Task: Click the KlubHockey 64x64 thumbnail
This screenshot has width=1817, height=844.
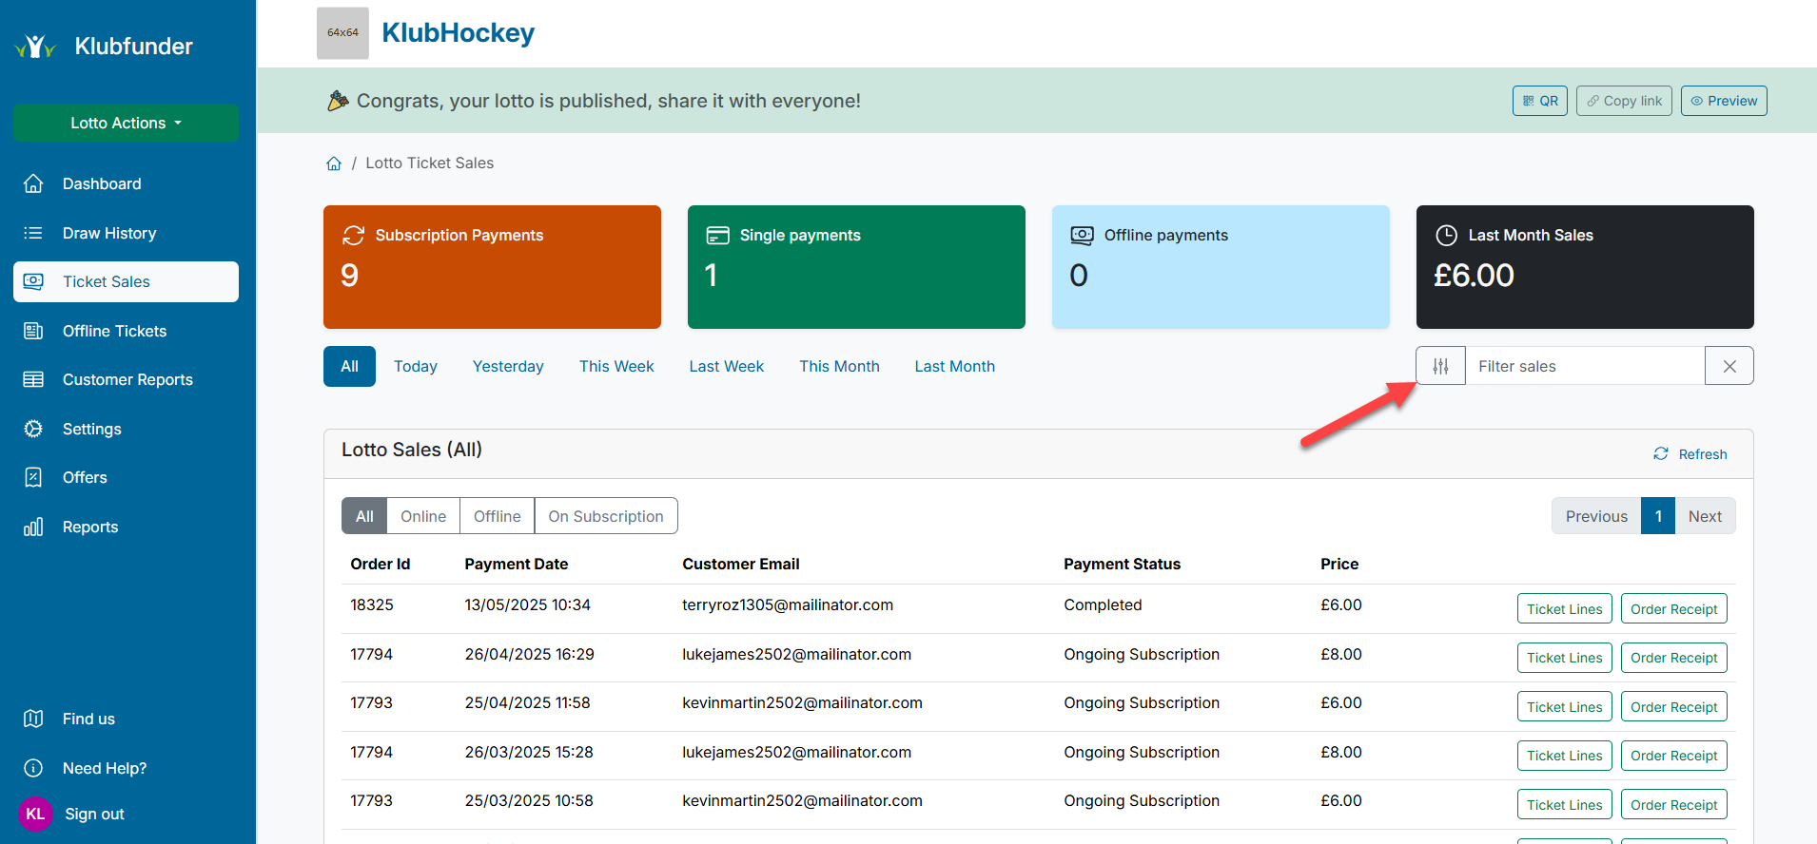Action: coord(342,33)
